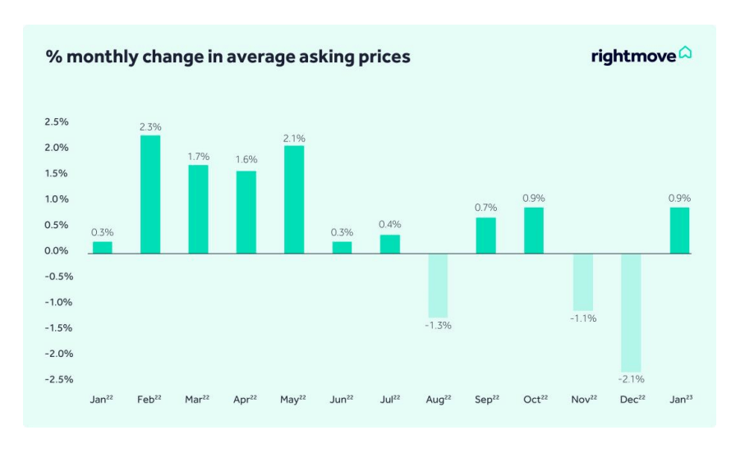Click the rightmove brand name text

633,56
